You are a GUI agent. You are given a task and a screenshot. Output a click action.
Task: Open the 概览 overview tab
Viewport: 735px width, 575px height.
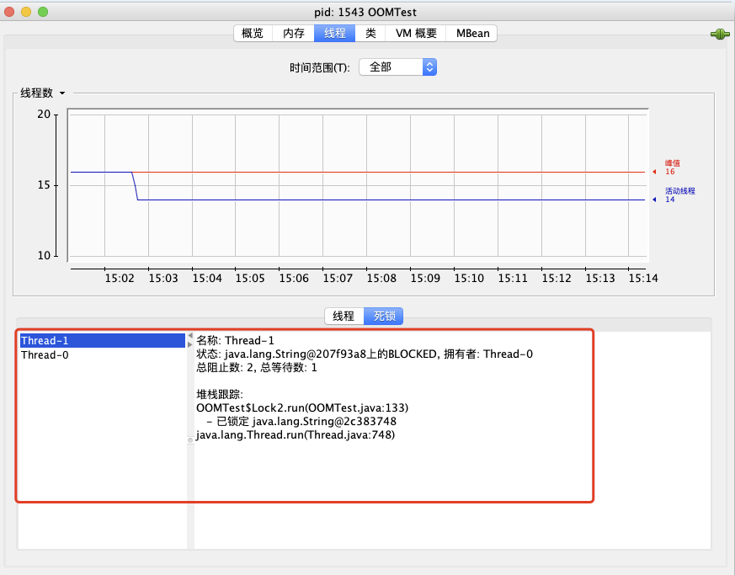click(253, 34)
